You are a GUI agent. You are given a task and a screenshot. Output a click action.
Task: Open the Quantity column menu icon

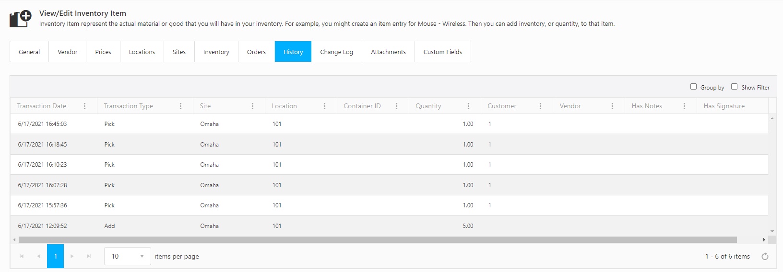pyautogui.click(x=468, y=106)
